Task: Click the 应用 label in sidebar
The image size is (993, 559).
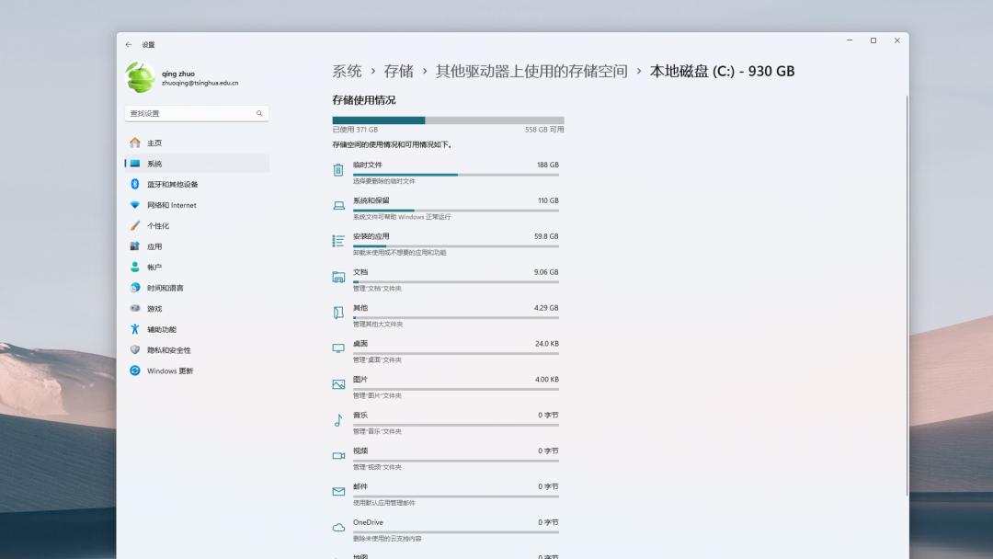Action: pos(154,246)
